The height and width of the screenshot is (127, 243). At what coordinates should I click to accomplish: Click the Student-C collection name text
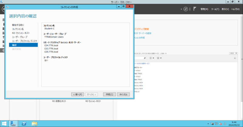pyautogui.click(x=50, y=28)
